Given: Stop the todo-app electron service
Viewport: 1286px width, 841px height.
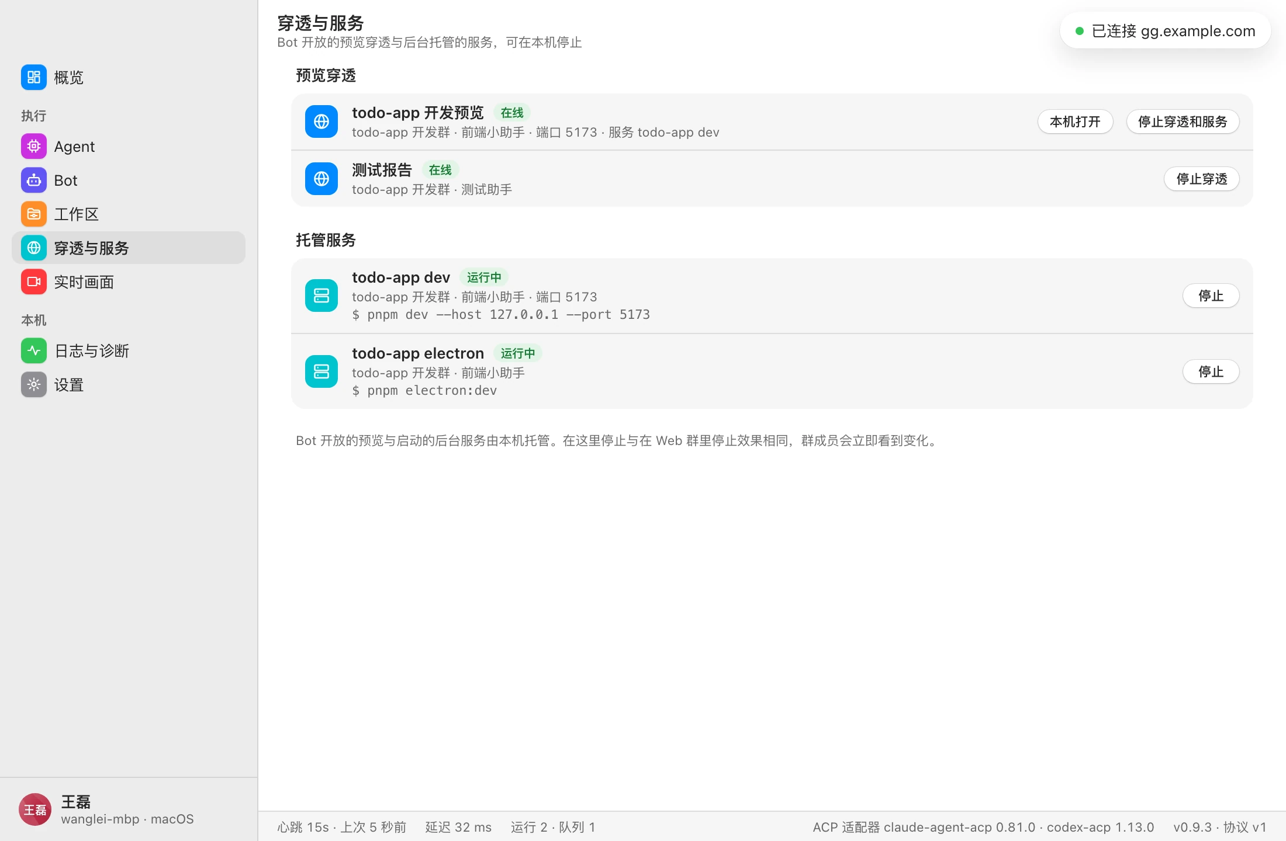Looking at the screenshot, I should point(1211,371).
